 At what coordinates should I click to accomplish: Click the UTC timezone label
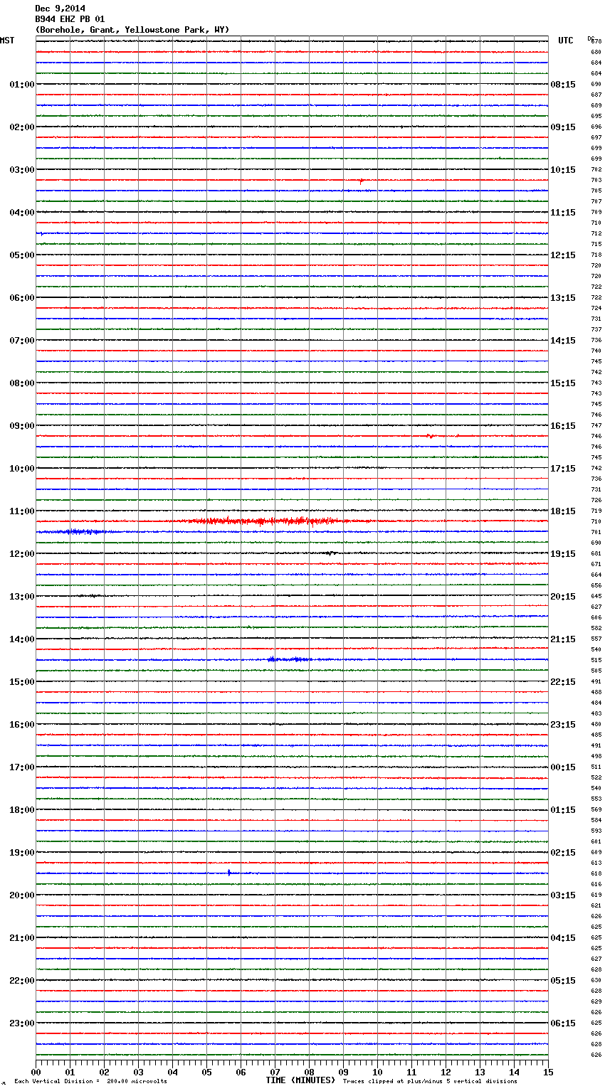[x=565, y=41]
